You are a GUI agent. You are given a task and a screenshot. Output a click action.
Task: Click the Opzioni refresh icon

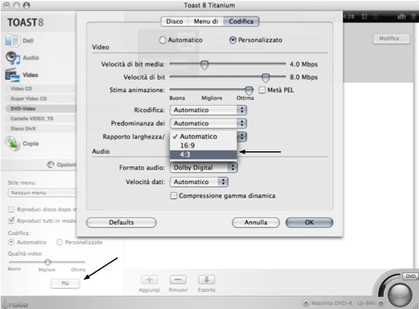click(x=50, y=165)
